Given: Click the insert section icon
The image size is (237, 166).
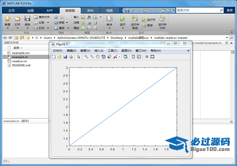Looking at the screenshot, I should click(83, 17).
